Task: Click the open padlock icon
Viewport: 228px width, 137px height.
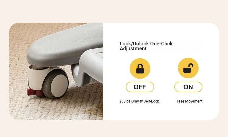Action: tap(188, 68)
